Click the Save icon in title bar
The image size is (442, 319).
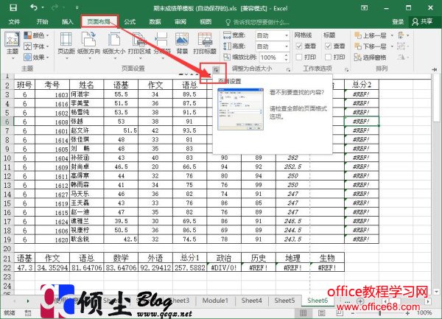point(13,7)
